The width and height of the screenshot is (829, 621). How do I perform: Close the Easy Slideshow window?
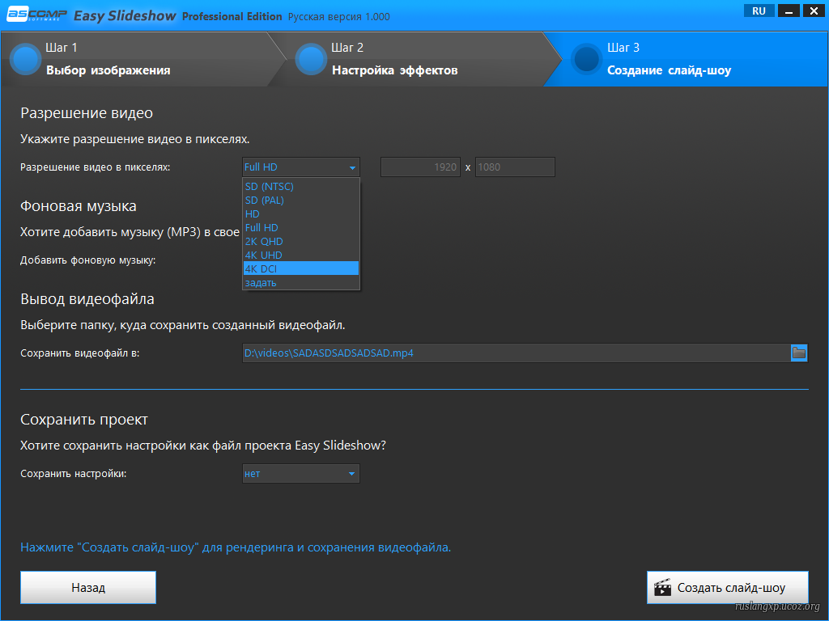[814, 11]
